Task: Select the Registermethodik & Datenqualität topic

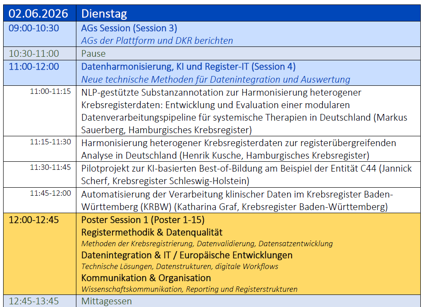Action: [x=152, y=232]
